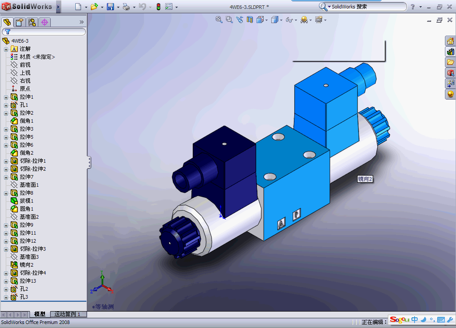This screenshot has height=328, width=456.
Task: Open the Sogou soft keyboard icon
Action: 441,320
